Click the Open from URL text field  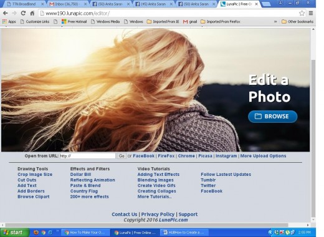click(x=88, y=156)
